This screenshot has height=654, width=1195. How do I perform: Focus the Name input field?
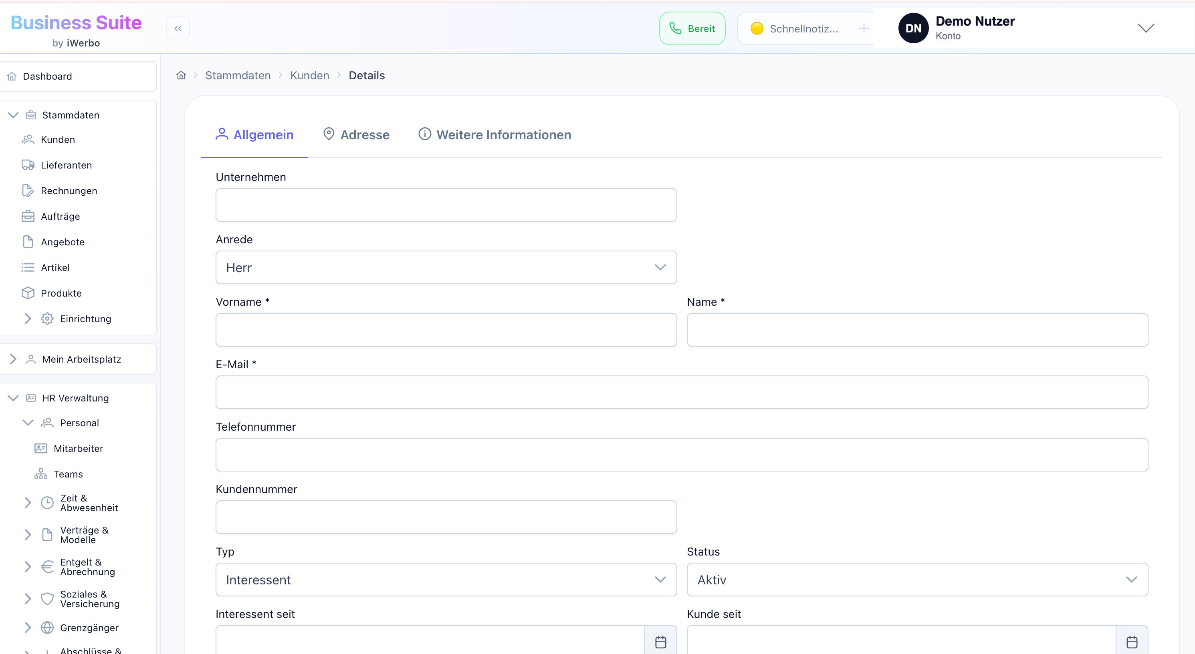click(917, 330)
